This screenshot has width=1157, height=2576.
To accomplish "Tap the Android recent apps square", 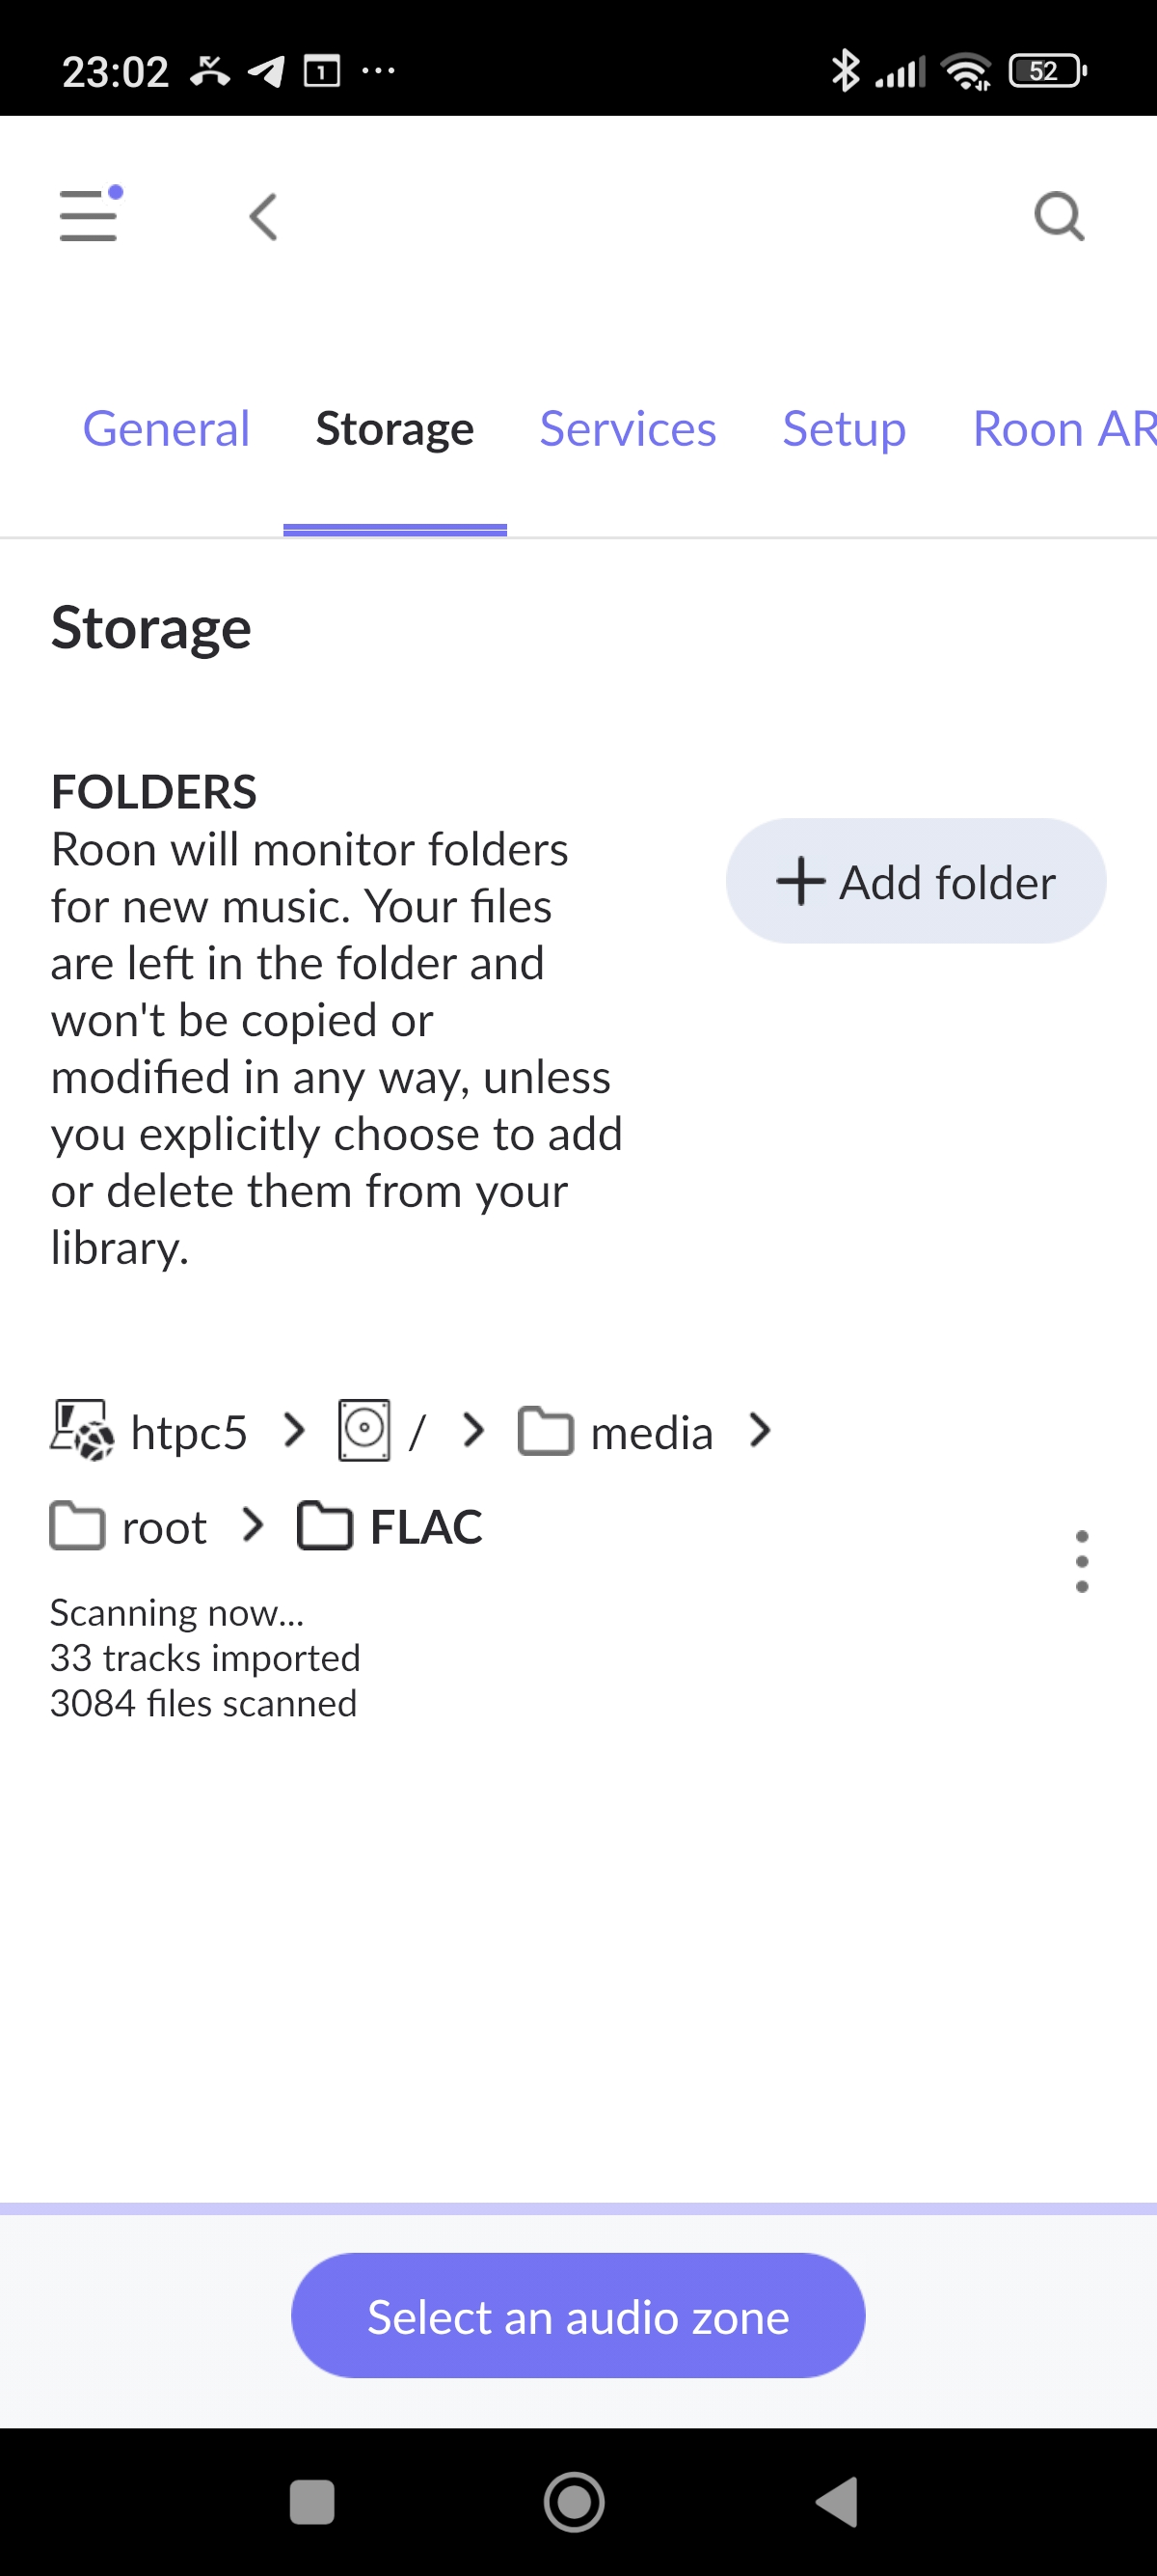I will [x=311, y=2502].
